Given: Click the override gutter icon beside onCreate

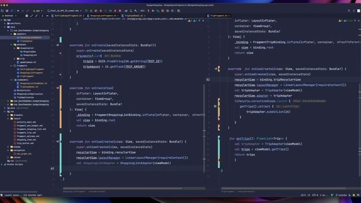Looking at the screenshot, I should pos(58,45).
